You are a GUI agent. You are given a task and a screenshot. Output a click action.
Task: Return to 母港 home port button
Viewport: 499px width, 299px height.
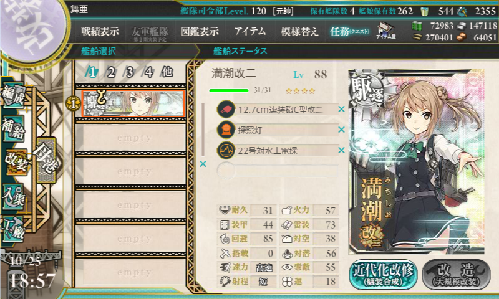46,160
